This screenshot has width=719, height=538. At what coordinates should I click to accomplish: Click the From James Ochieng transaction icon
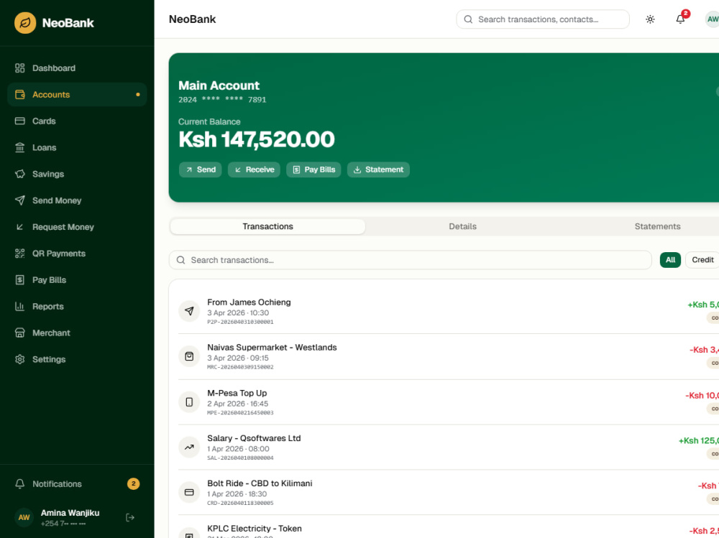[x=189, y=311]
